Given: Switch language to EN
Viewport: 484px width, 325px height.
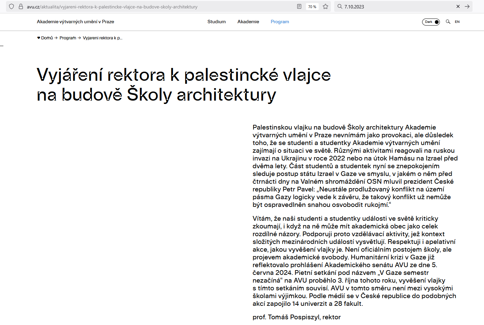Looking at the screenshot, I should [457, 22].
